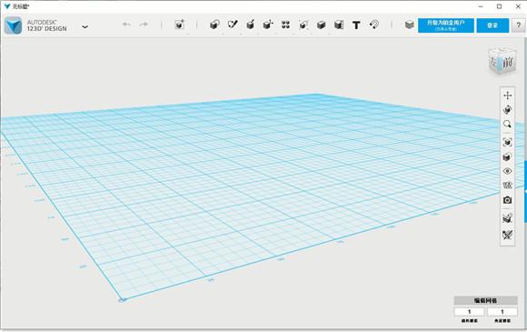Image resolution: width=527 pixels, height=332 pixels.
Task: Click the Autodesk 123D Design logo
Action: tap(14, 25)
